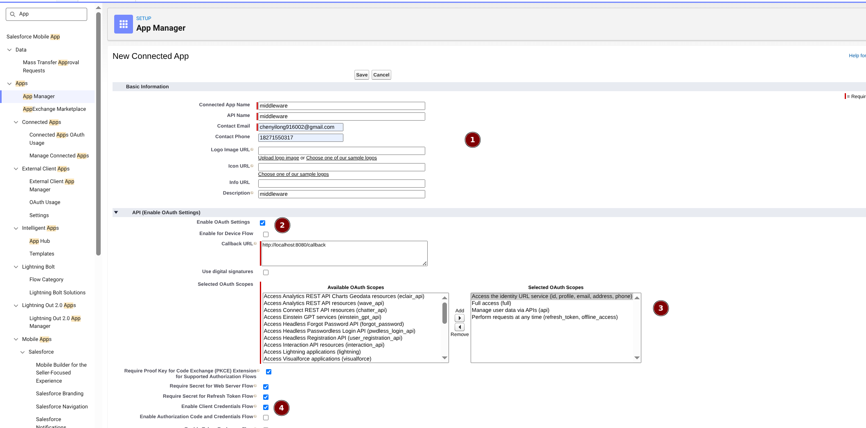Open the Help for this page link
The height and width of the screenshot is (428, 866).
coord(857,56)
